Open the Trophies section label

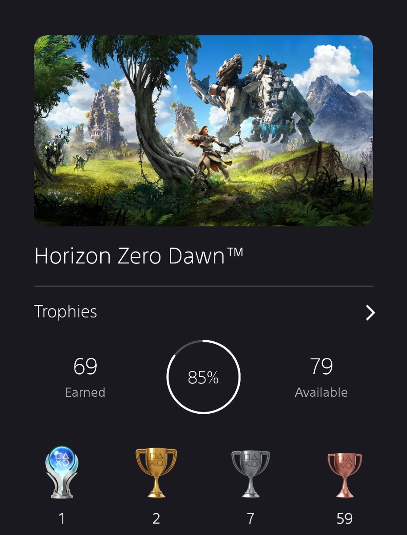point(66,312)
